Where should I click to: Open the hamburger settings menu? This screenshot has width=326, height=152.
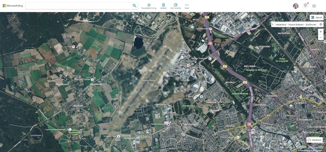(x=314, y=6)
